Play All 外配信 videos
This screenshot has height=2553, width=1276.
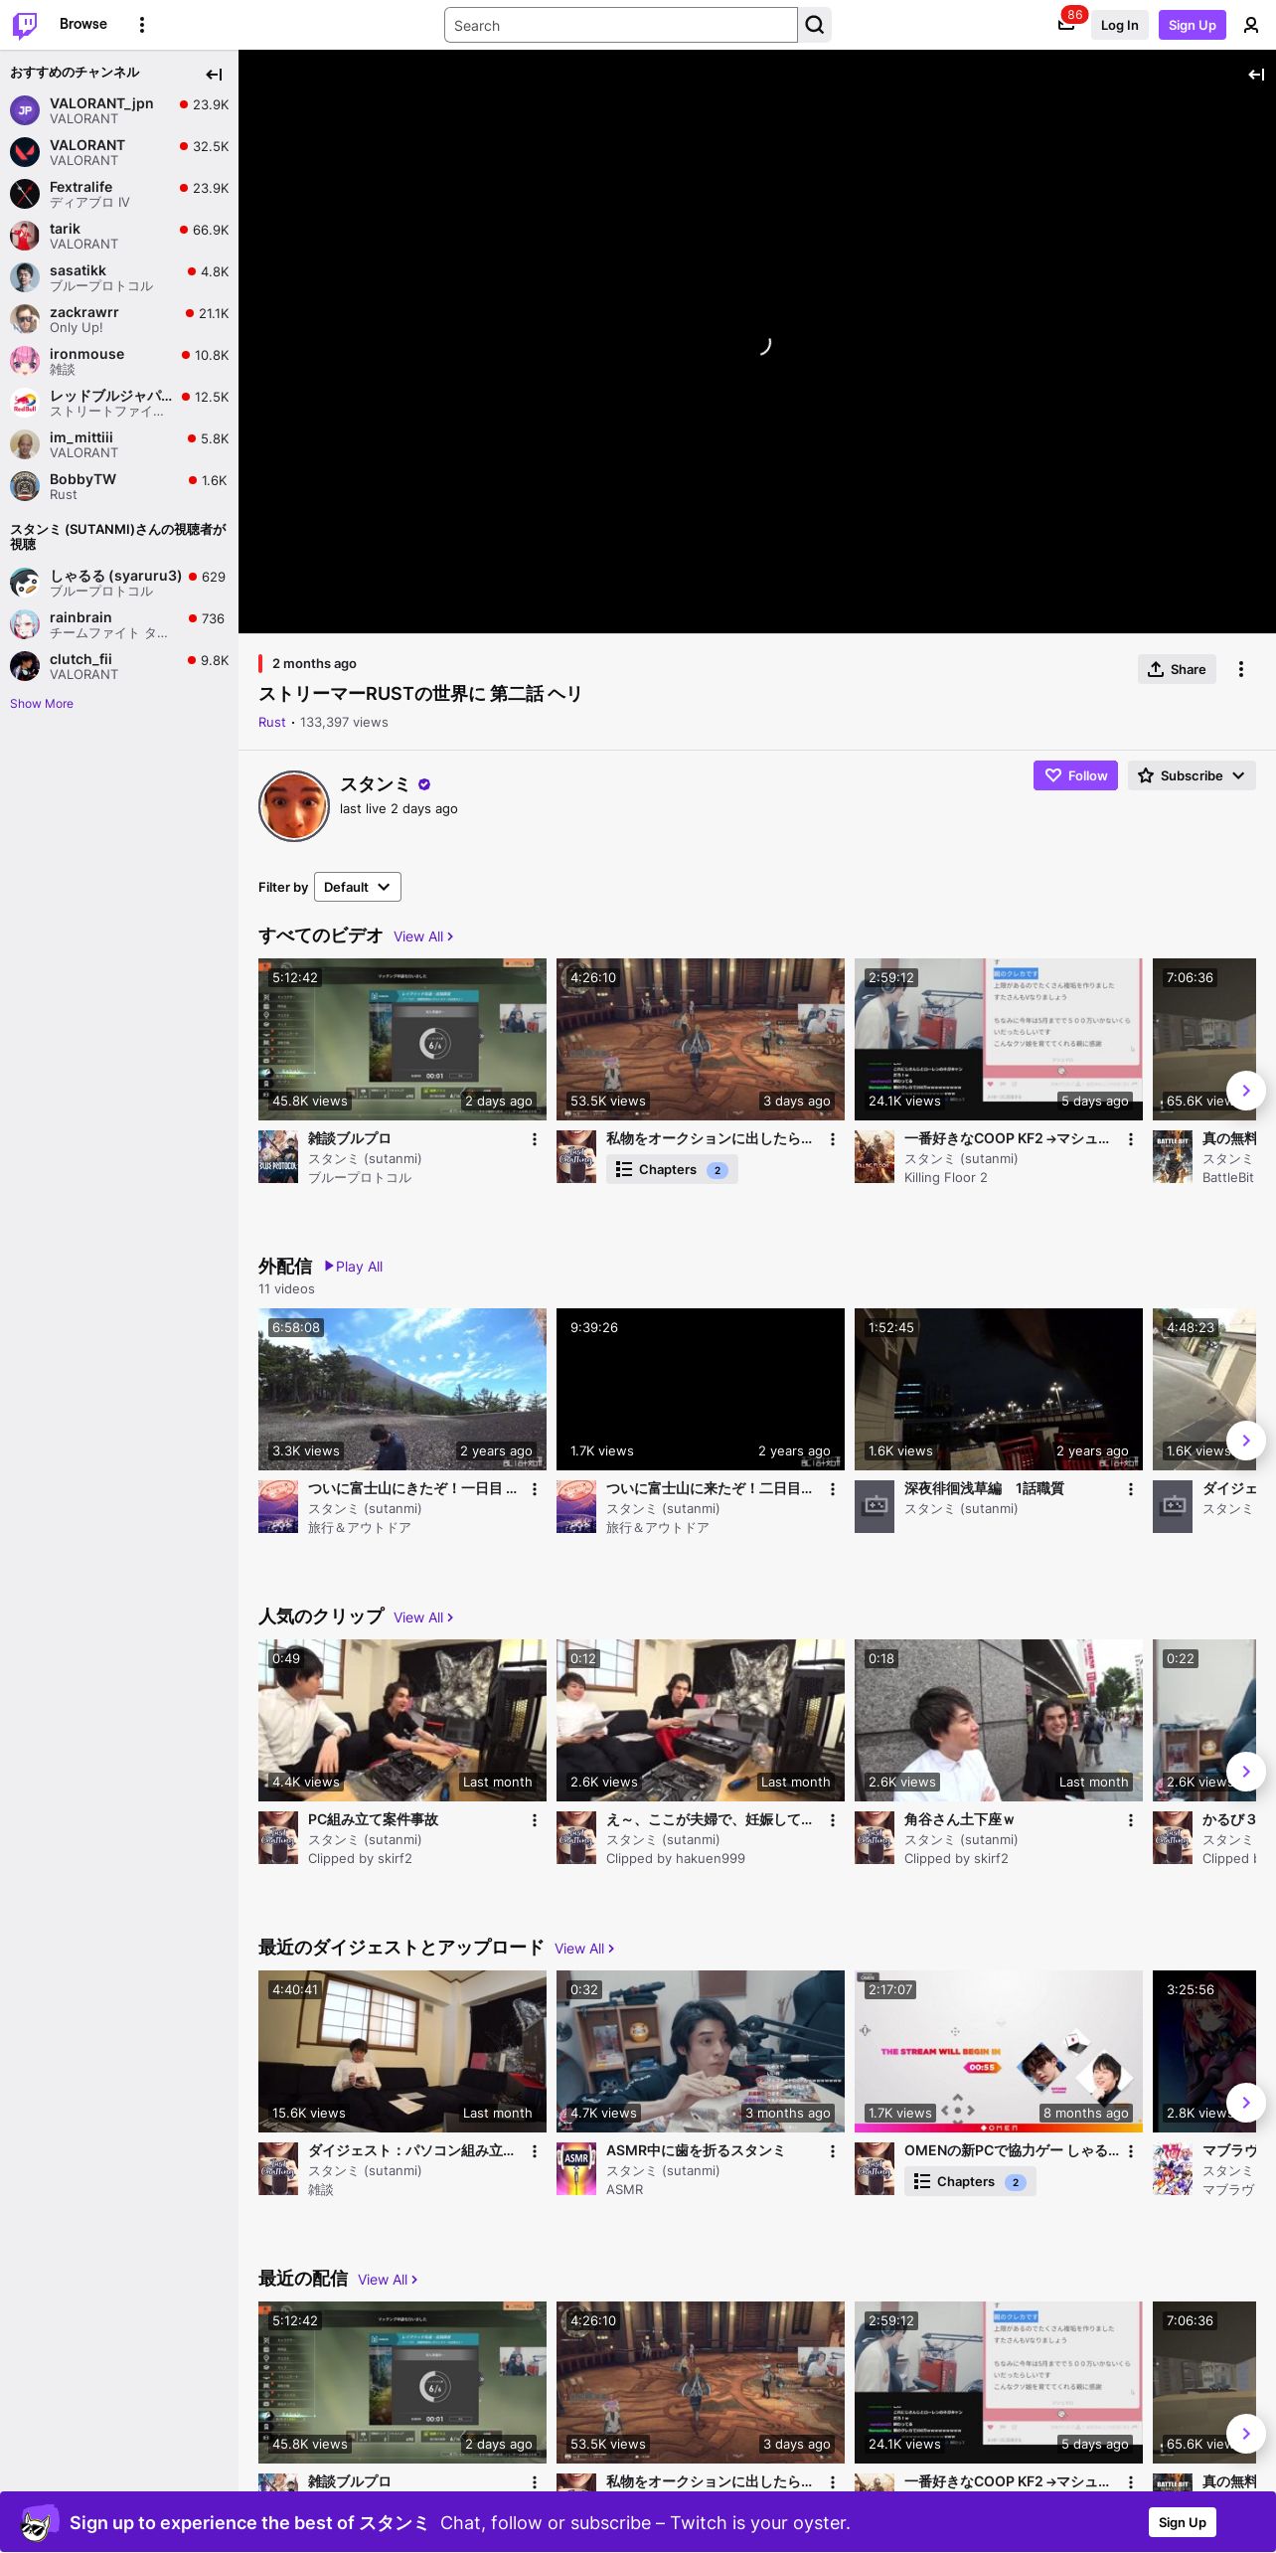(x=354, y=1267)
